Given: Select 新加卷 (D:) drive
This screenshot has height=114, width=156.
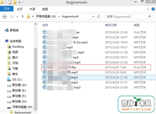Looking at the screenshot, I should coord(19,85).
